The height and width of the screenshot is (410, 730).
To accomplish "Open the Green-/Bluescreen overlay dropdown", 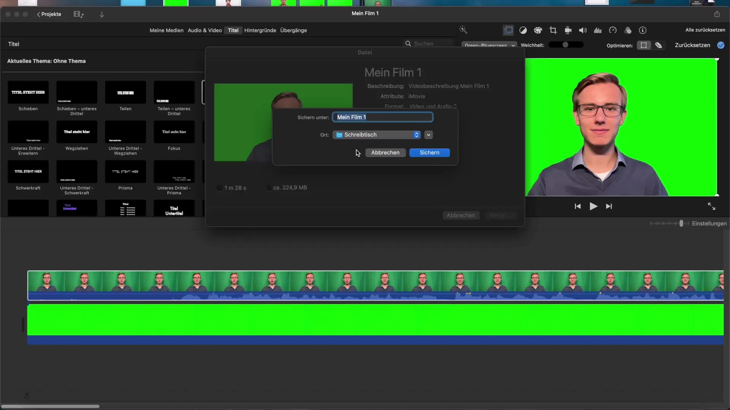I will tap(489, 45).
